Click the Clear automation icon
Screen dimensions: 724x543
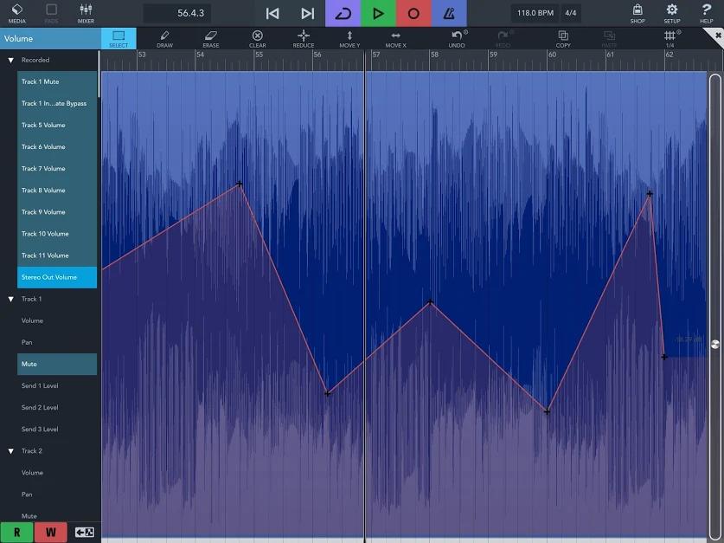[257, 38]
